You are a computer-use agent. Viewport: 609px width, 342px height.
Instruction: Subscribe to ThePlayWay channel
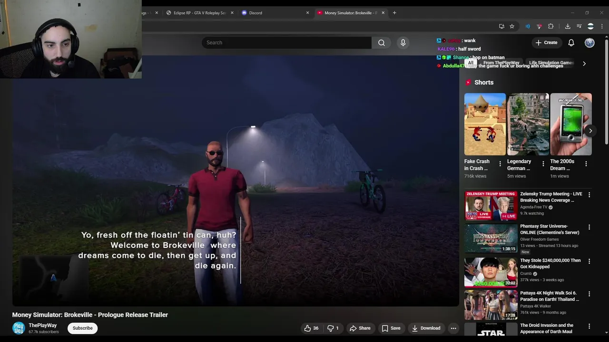click(82, 328)
